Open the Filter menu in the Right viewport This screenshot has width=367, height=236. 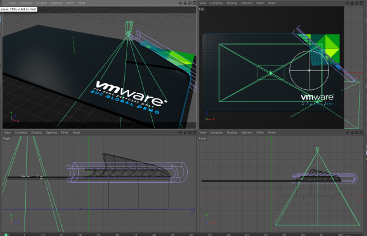point(65,133)
